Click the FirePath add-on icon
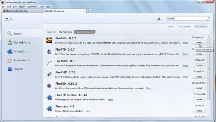The image size is (216, 122). point(49,40)
